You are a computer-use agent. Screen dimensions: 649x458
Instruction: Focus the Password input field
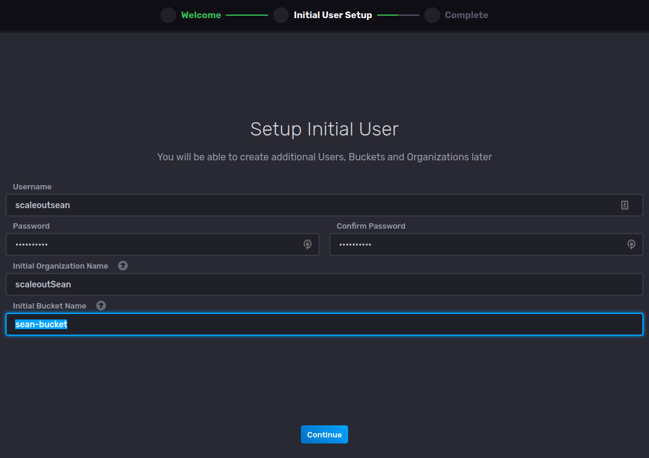162,244
